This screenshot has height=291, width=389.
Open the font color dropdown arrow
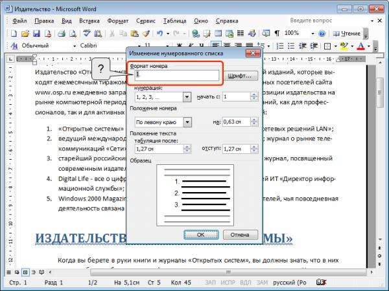(369, 46)
